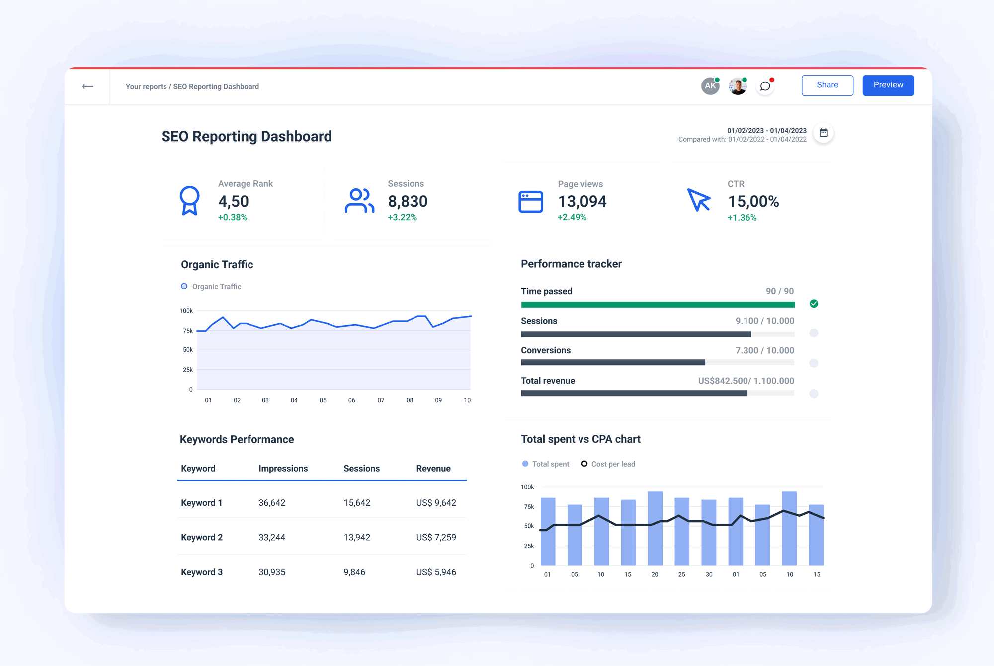Open the chat notifications bubble
This screenshot has width=994, height=666.
(765, 85)
